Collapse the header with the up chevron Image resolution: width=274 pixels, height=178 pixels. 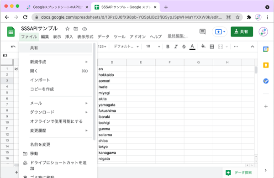coord(253,47)
